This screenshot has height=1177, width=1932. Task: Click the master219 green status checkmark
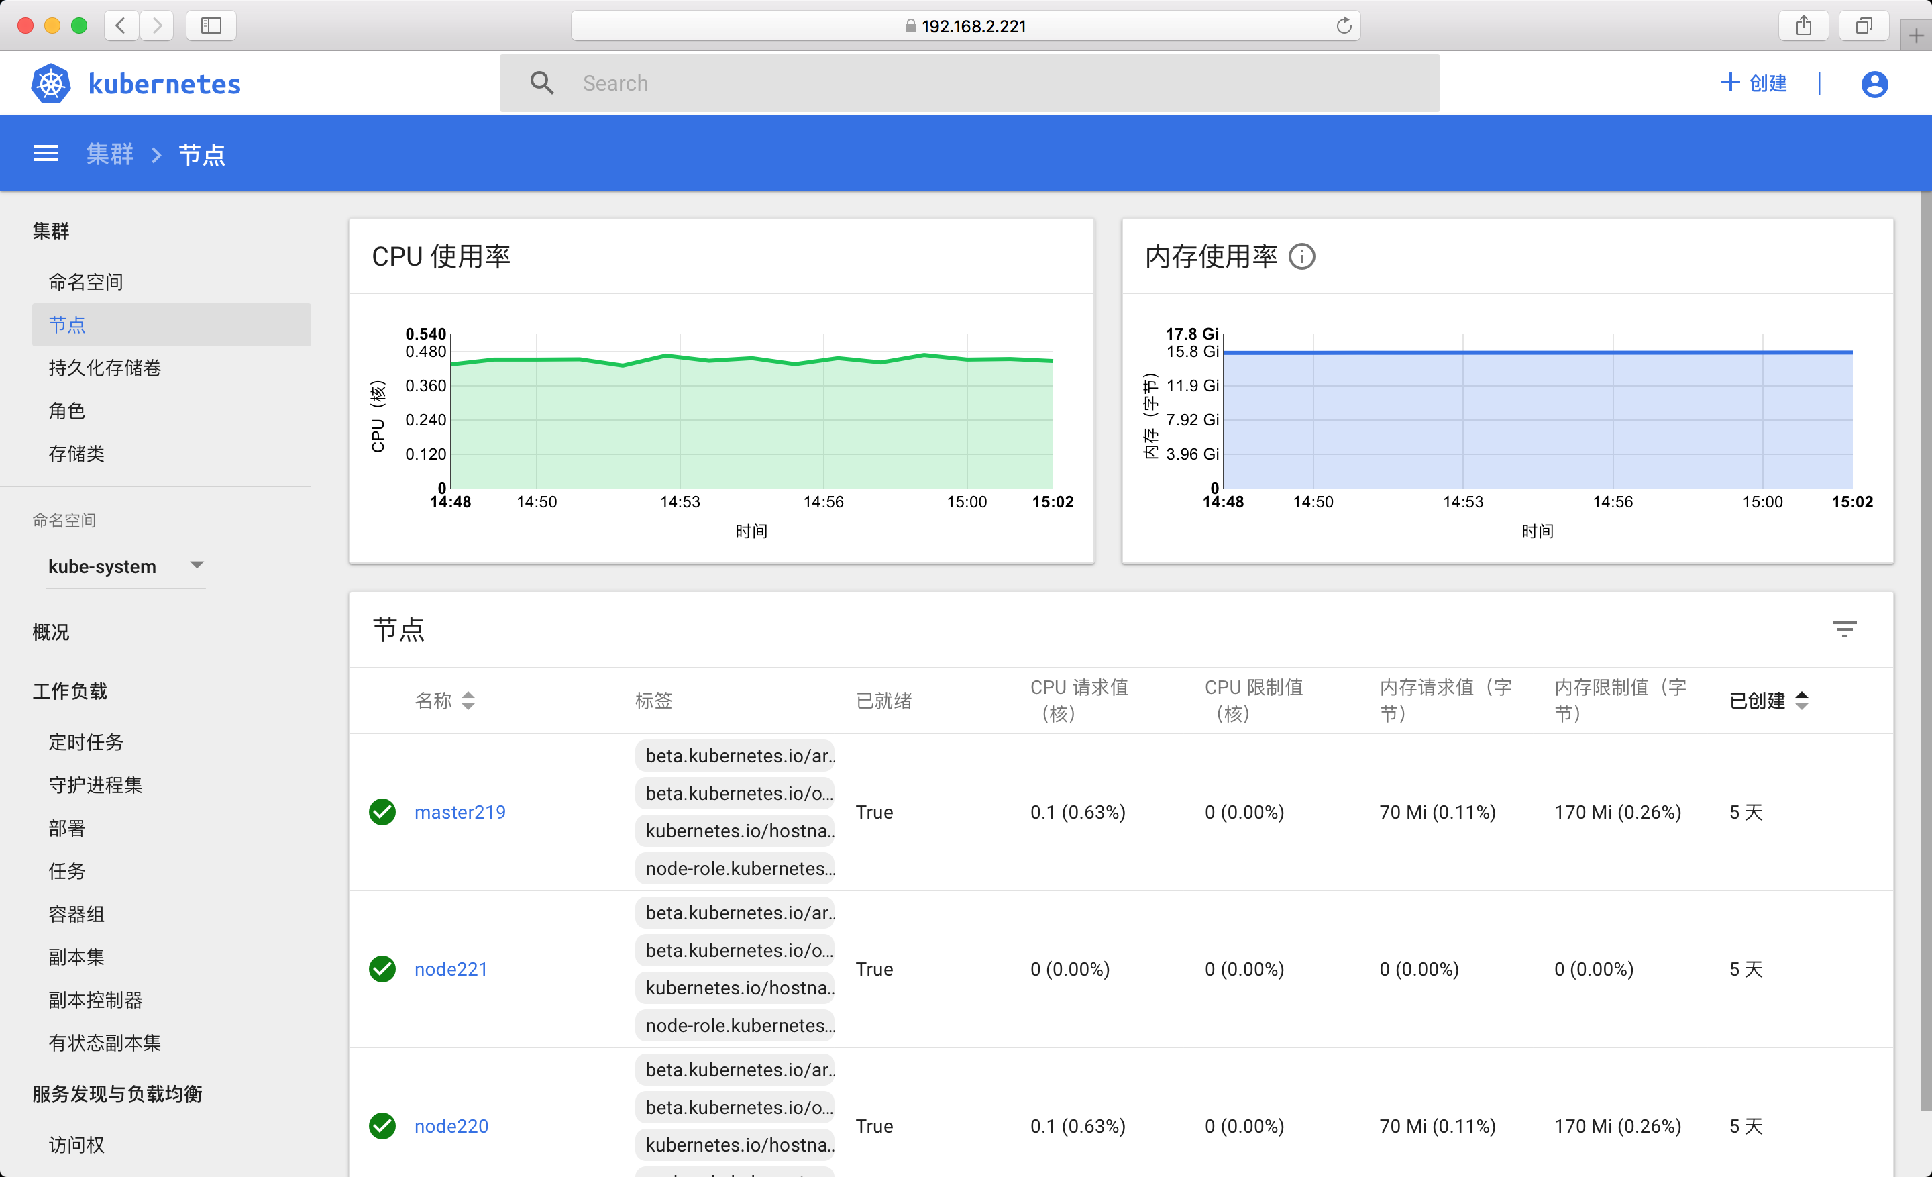pos(382,811)
